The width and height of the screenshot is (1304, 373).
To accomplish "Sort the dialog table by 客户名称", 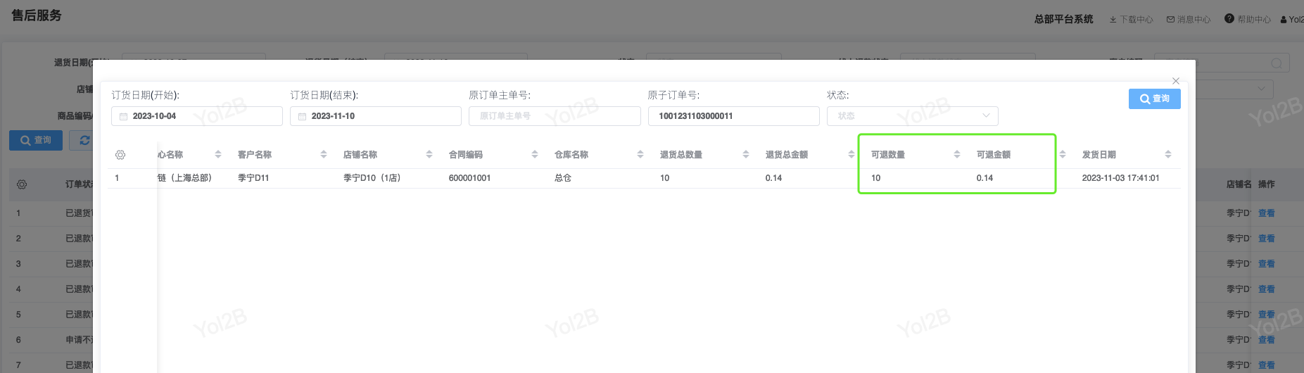I will coord(324,155).
